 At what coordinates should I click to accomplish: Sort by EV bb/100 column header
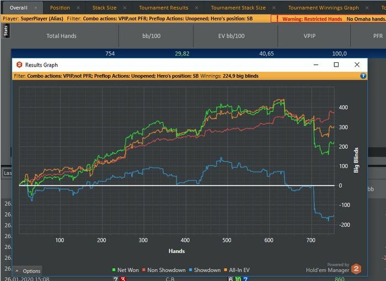point(232,36)
